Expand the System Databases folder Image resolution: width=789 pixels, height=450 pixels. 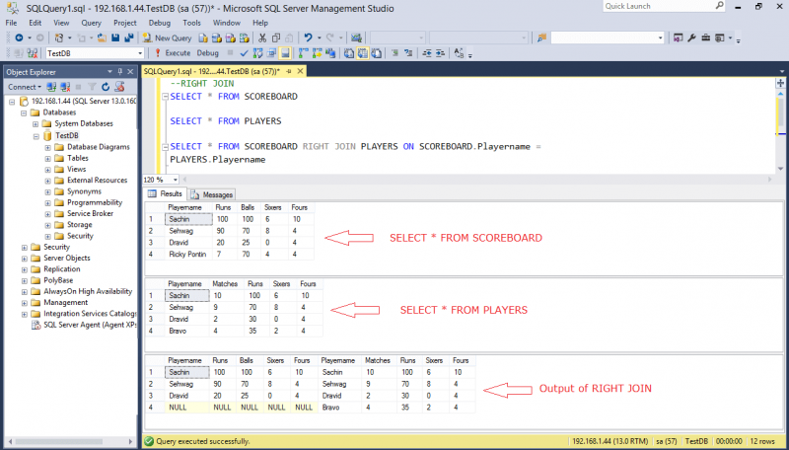coord(35,123)
